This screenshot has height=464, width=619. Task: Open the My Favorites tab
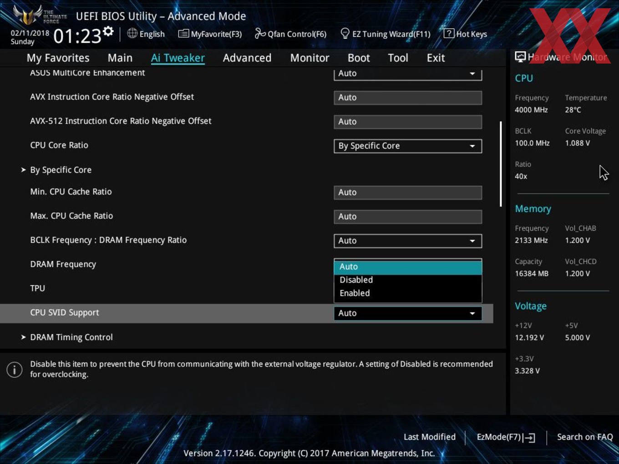[58, 58]
